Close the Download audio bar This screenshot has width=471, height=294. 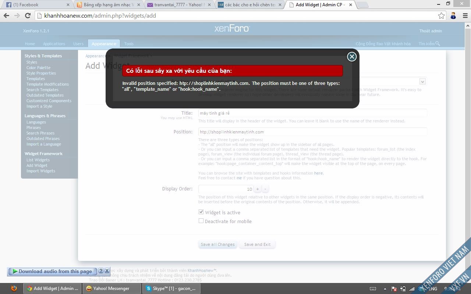107,271
